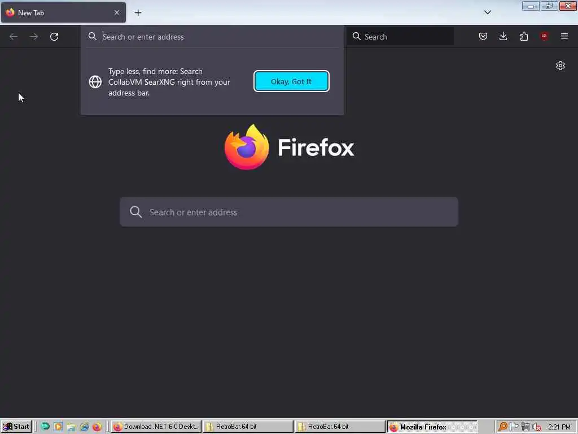
Task: Click the center page search field
Action: 289,212
